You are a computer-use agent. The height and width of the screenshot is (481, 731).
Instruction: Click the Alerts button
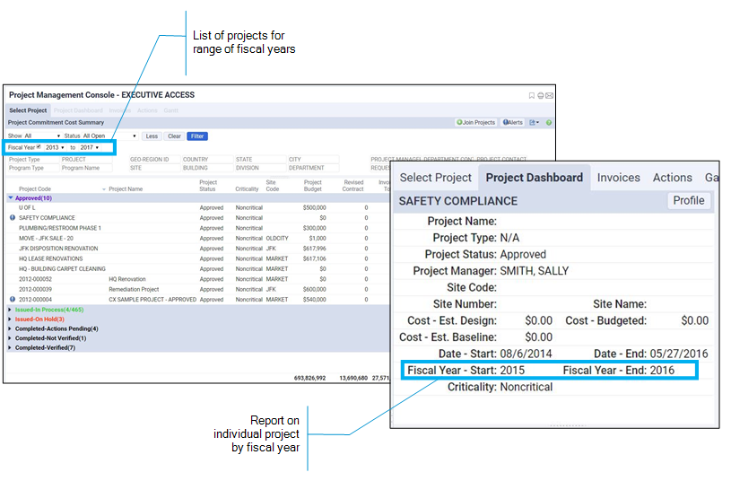(x=512, y=123)
